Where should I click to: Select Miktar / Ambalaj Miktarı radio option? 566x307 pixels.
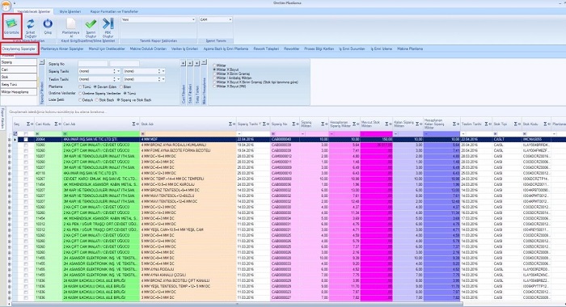[x=214, y=78]
